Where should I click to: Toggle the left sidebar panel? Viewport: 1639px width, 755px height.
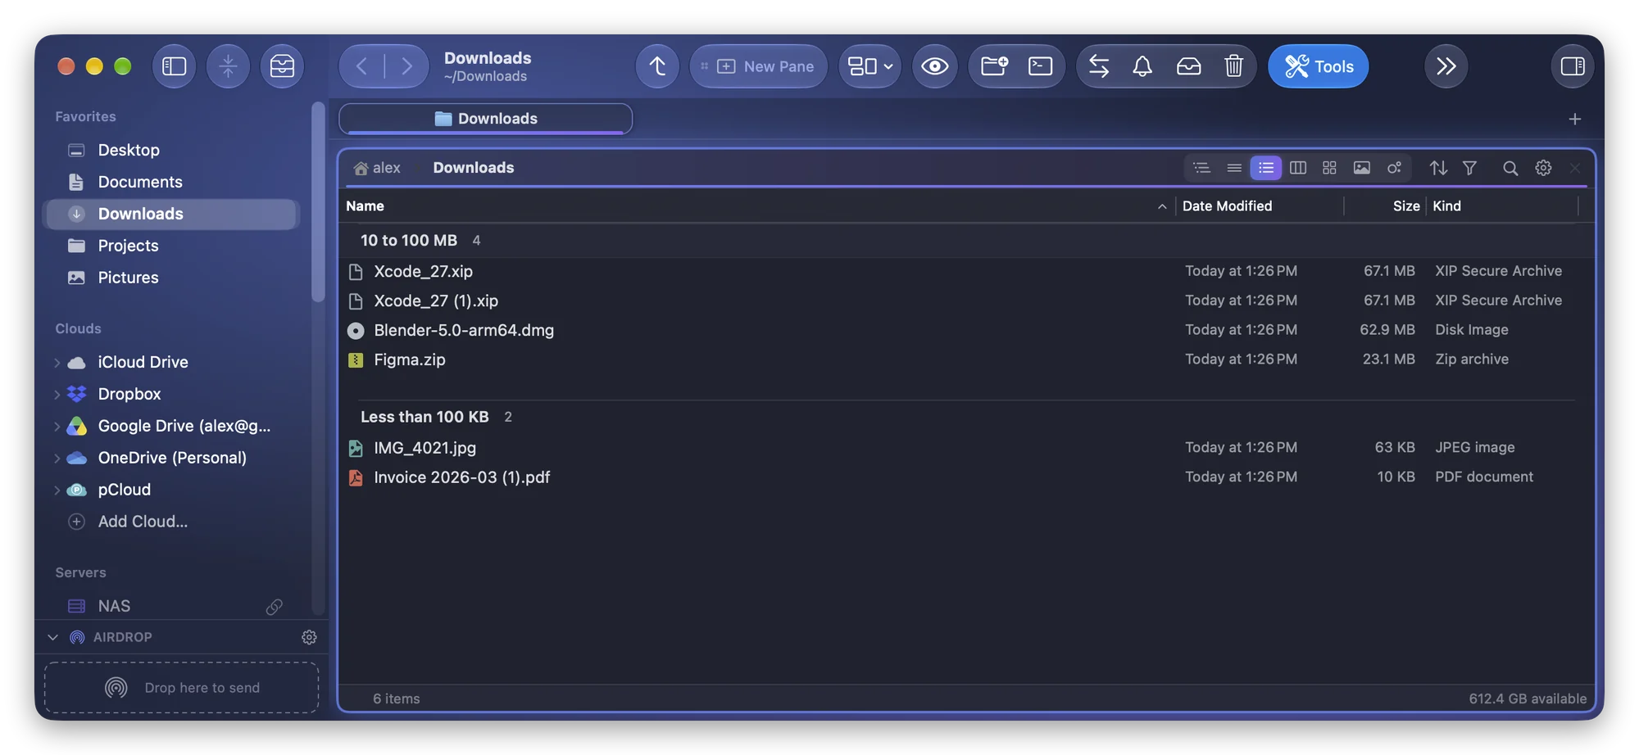(x=174, y=66)
